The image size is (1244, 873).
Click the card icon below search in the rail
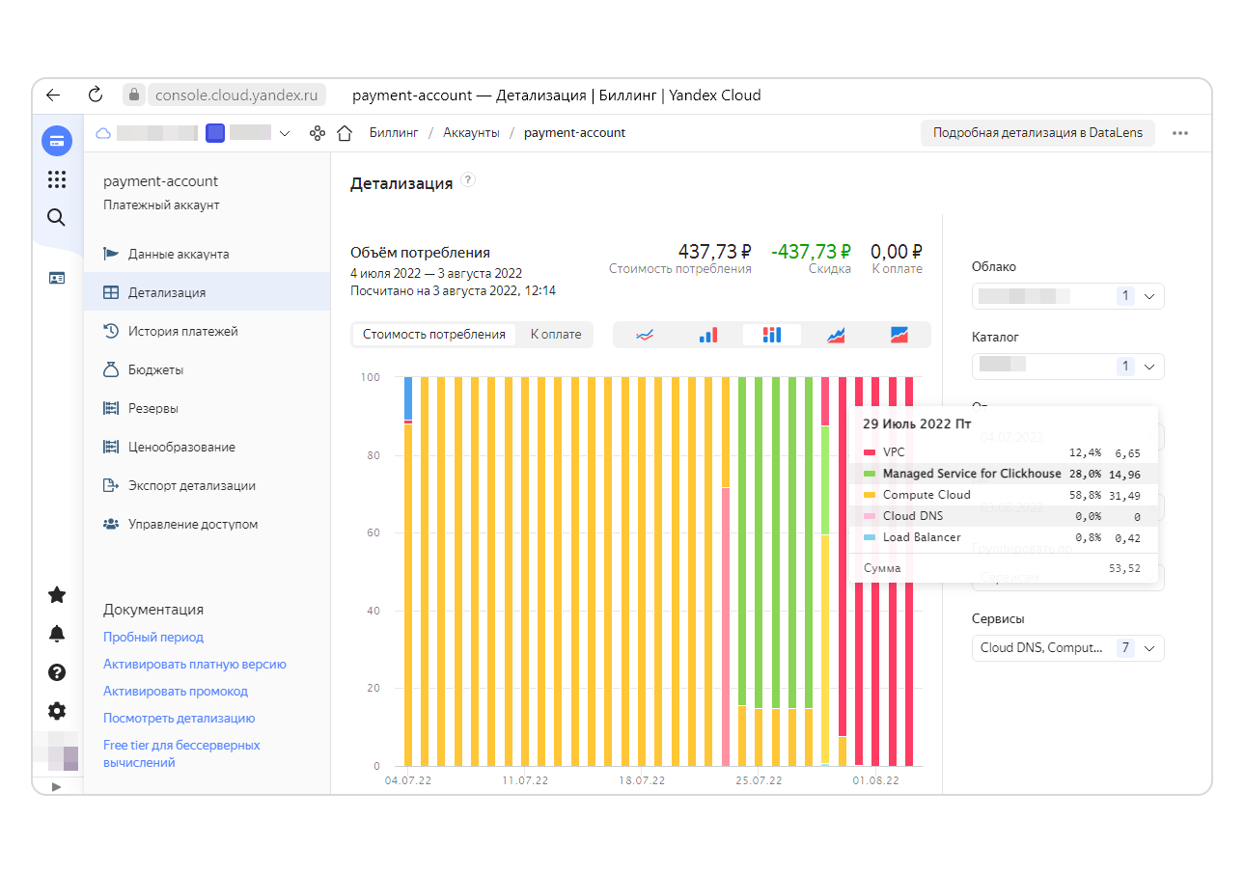[x=57, y=278]
